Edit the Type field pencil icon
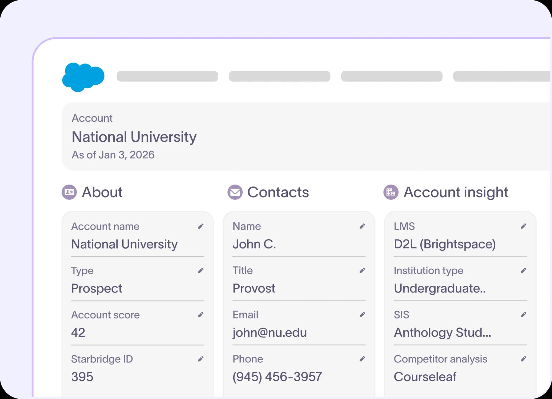The image size is (552, 399). coord(201,271)
